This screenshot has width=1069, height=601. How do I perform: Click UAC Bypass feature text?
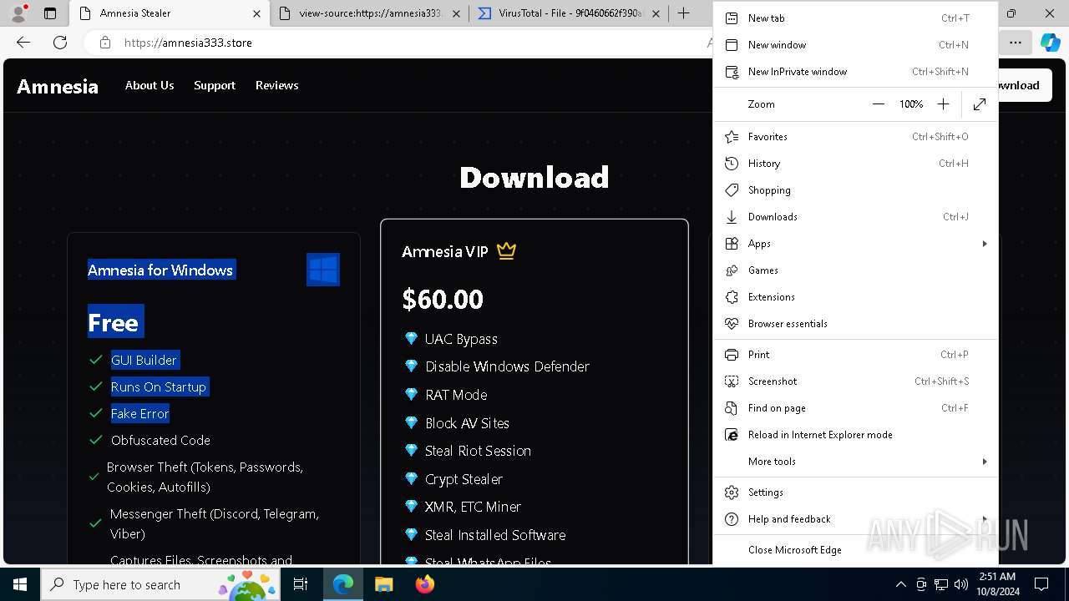click(461, 339)
